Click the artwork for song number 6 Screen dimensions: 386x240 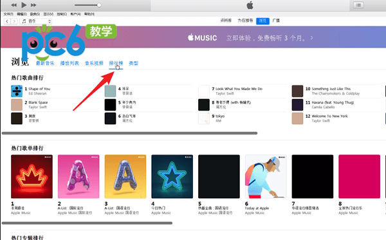110,118
